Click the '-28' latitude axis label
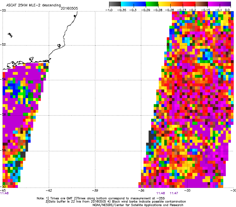 tap(3, 150)
